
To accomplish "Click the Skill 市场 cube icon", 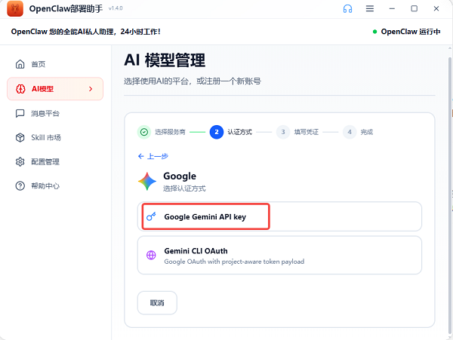I will coord(20,137).
